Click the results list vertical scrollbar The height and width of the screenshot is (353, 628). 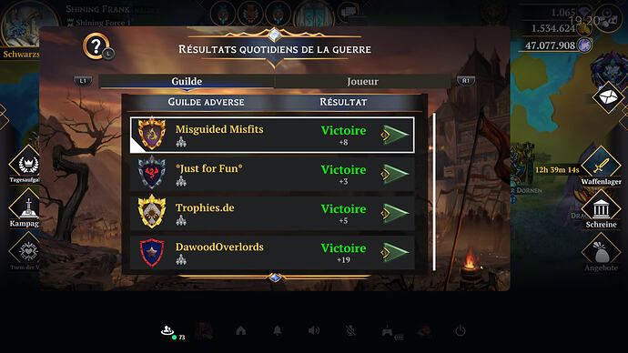434,192
